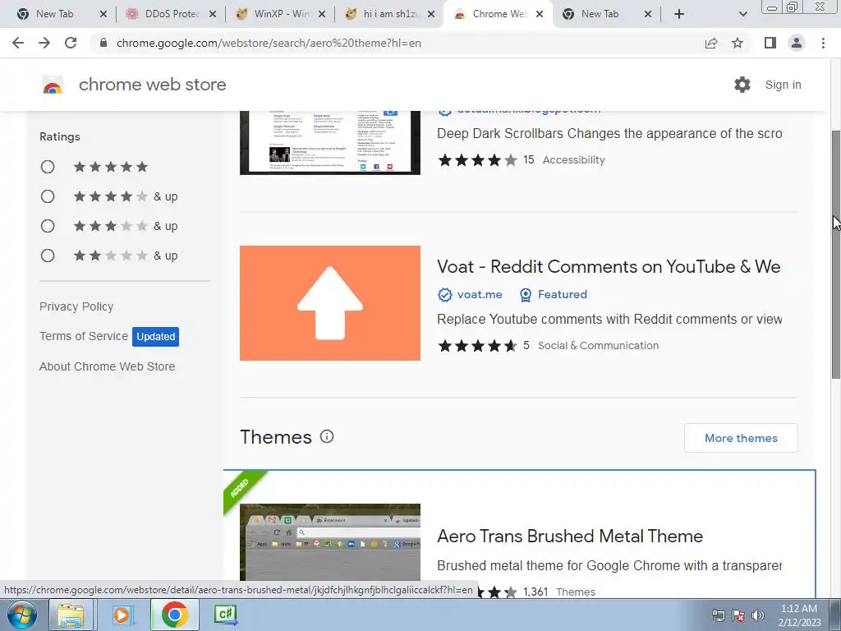Viewport: 841px width, 631px height.
Task: Open a new tab with plus button
Action: (679, 14)
